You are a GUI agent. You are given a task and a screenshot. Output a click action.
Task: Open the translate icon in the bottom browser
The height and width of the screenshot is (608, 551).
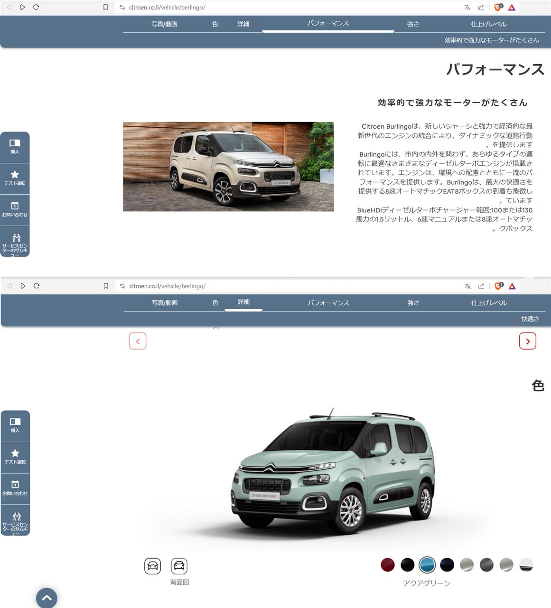468,286
